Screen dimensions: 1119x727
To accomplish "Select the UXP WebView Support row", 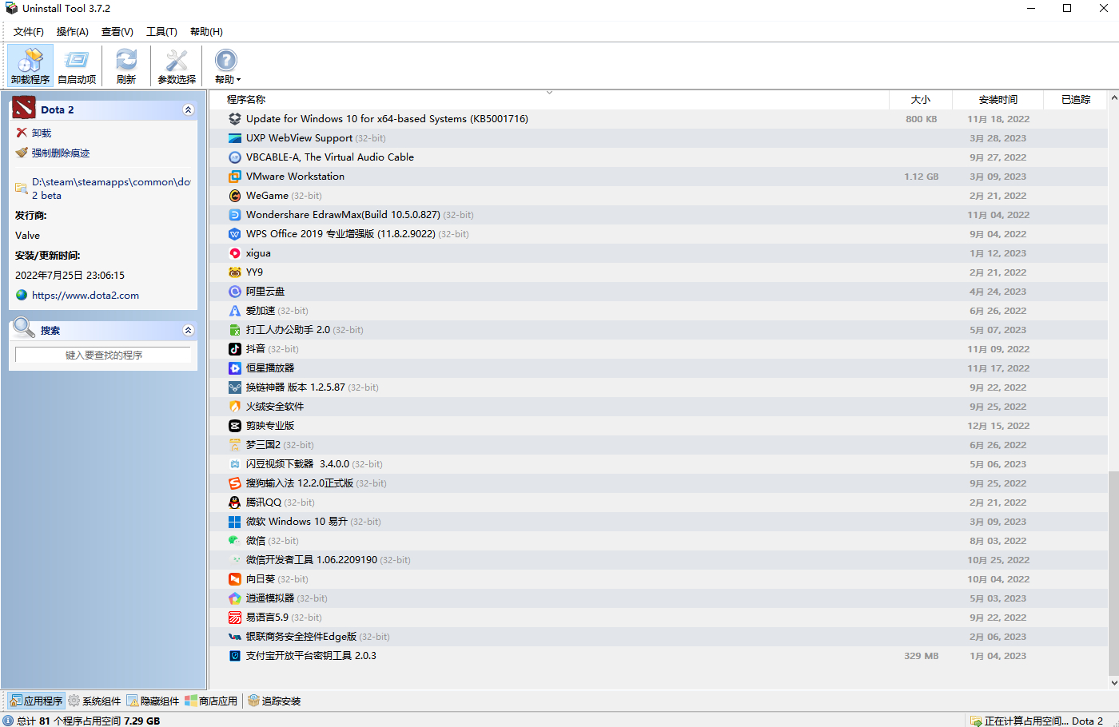I will [x=659, y=138].
